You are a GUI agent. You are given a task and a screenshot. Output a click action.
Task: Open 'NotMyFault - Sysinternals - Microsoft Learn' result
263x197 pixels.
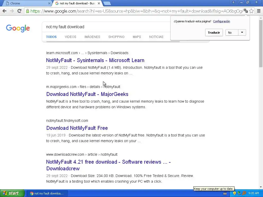[95, 60]
